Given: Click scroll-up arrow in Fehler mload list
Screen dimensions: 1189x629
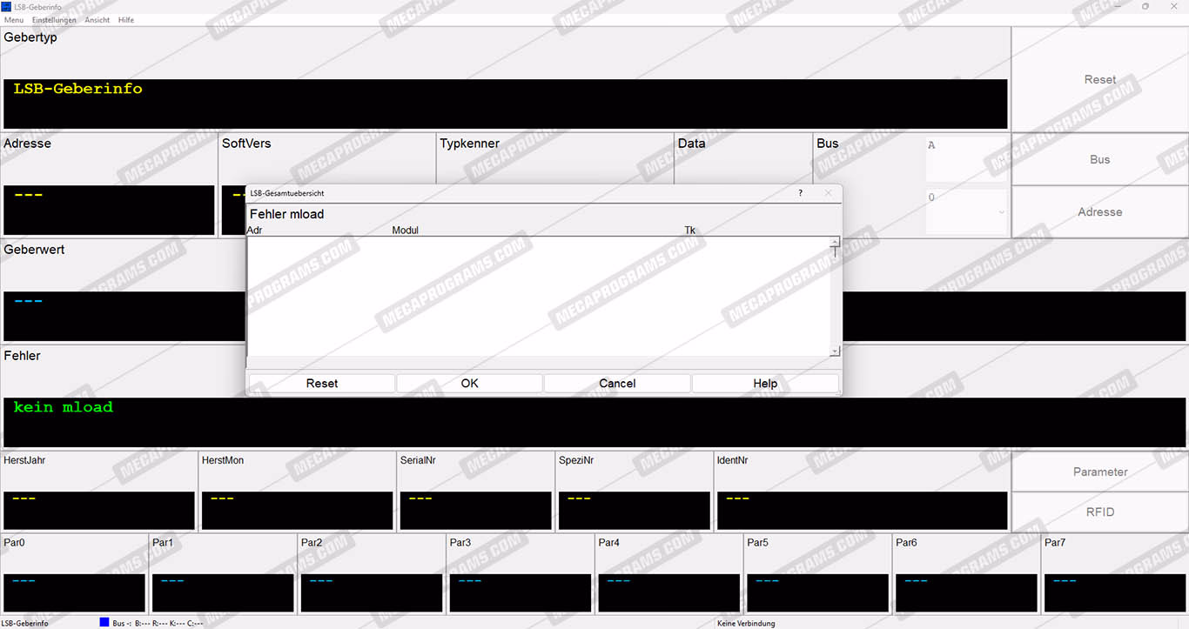Looking at the screenshot, I should click(835, 242).
